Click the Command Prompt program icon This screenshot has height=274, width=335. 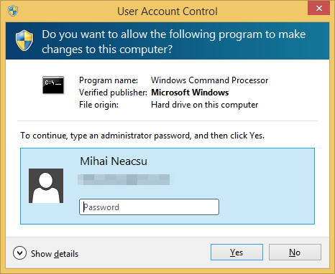click(53, 85)
